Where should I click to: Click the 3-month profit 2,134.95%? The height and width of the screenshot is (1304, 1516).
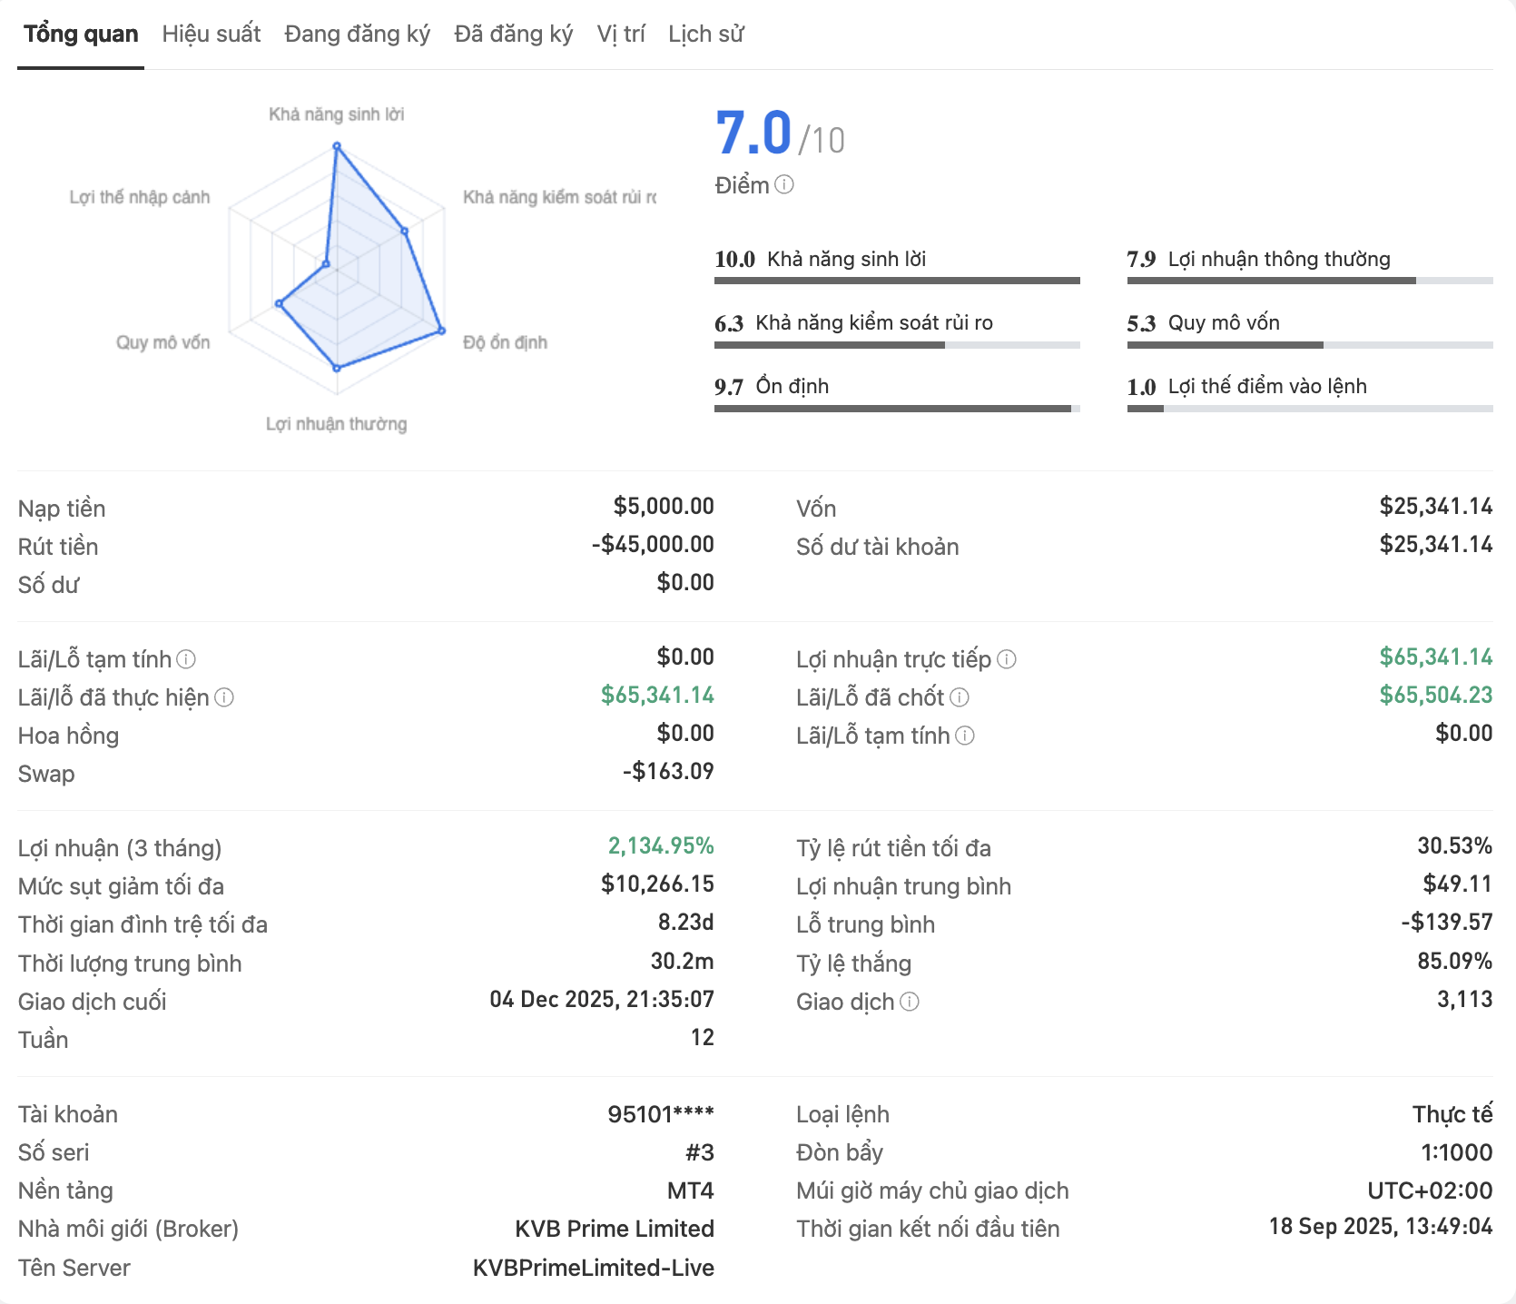(661, 845)
